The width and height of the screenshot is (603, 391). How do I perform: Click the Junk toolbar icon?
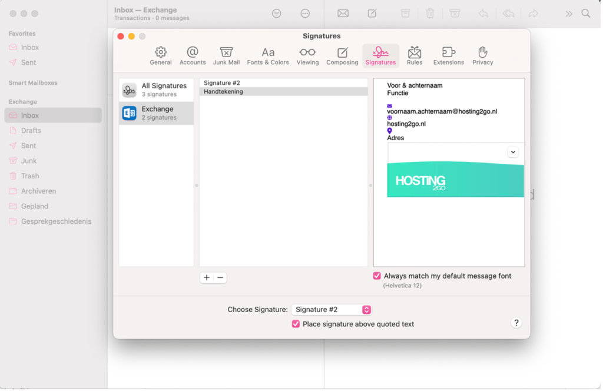click(455, 14)
